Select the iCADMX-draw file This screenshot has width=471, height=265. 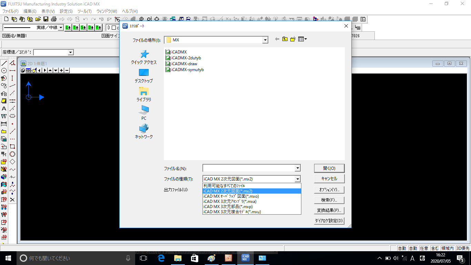tap(181, 64)
